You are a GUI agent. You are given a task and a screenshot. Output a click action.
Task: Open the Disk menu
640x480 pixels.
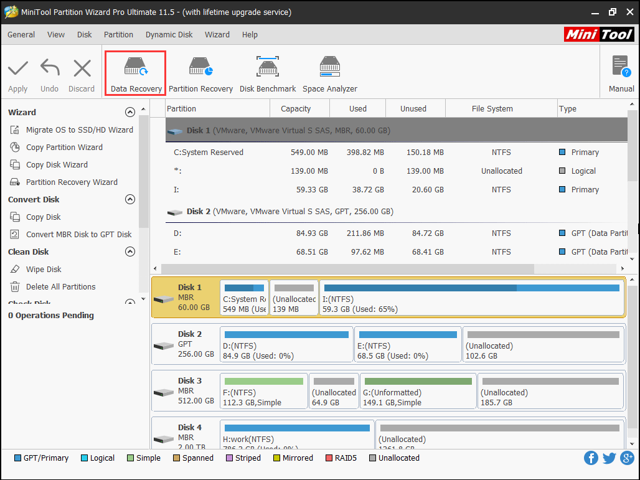tap(85, 35)
